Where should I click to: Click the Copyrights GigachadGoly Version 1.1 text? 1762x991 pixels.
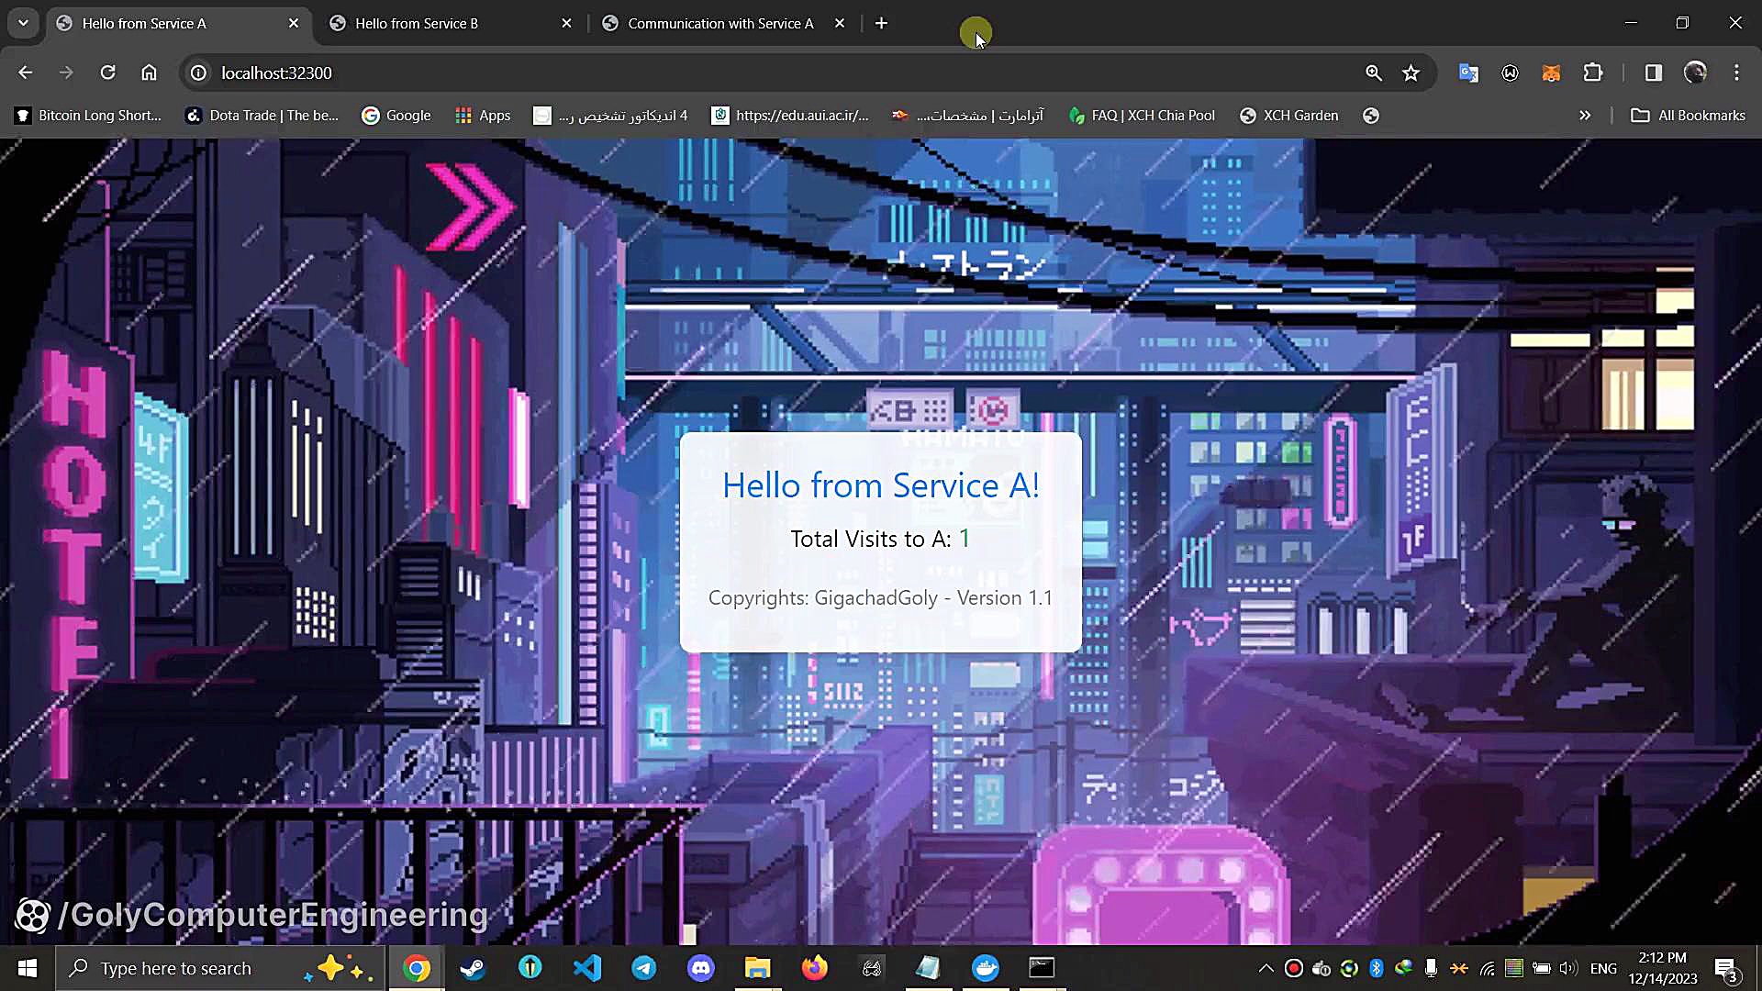point(880,598)
